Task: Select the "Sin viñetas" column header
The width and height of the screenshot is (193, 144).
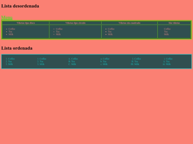Action: [174, 23]
